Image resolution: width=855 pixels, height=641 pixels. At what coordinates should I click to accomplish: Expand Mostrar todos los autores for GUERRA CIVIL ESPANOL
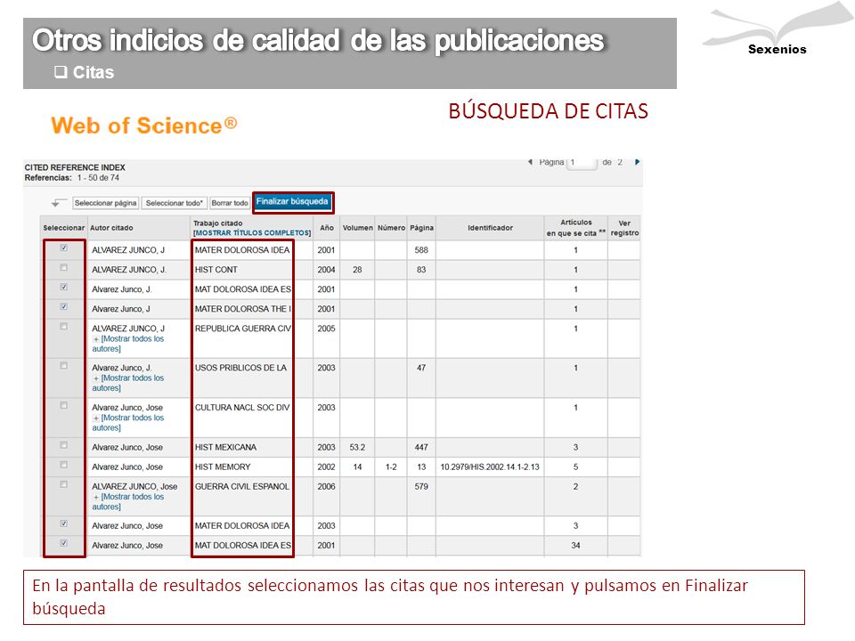tap(128, 502)
